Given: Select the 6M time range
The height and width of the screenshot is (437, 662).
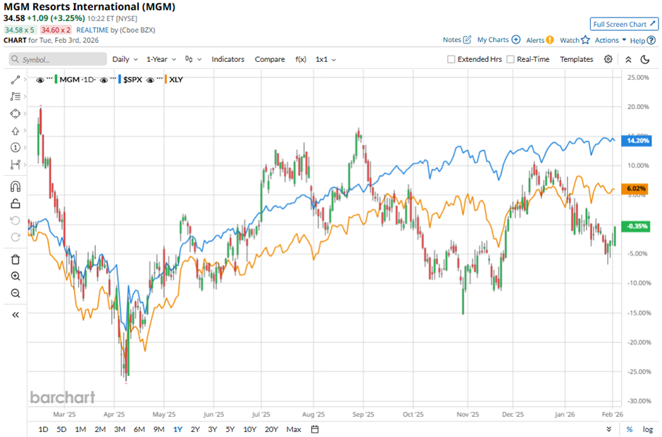Looking at the screenshot, I should 139,429.
